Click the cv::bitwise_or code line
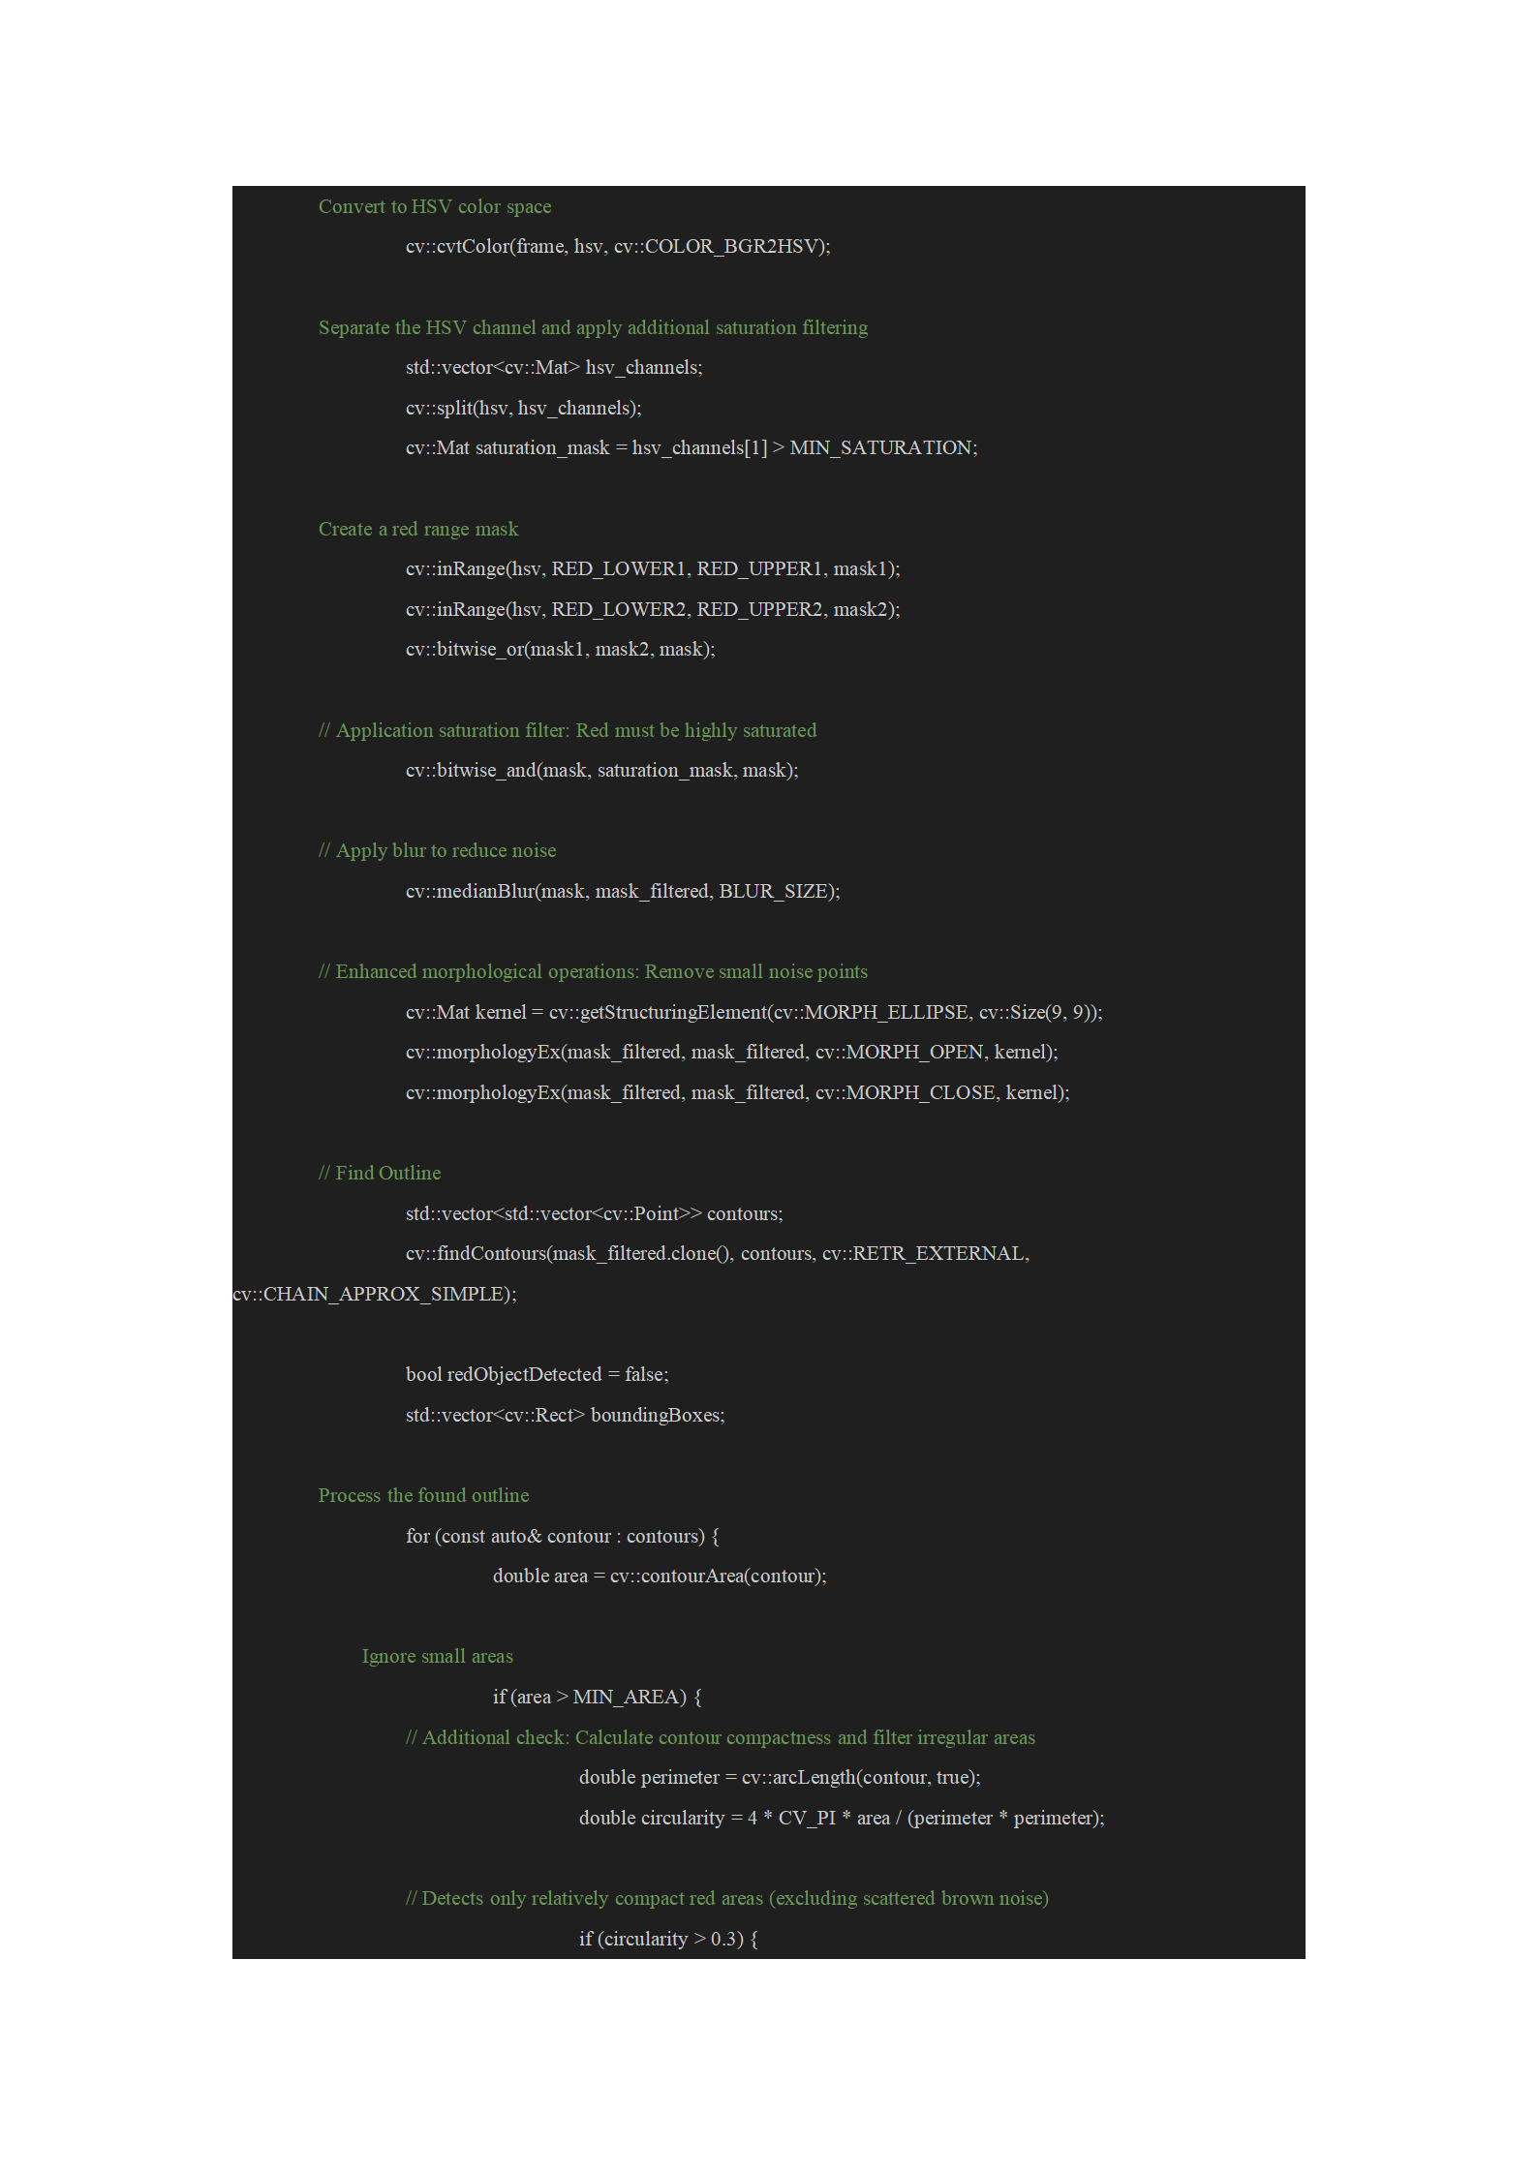 tap(560, 649)
